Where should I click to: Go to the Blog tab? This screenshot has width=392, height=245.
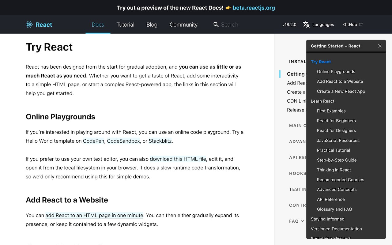pos(152,24)
